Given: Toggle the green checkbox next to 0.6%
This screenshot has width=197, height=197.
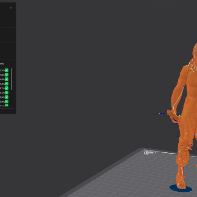Looking at the screenshot, I should pyautogui.click(x=6, y=79).
